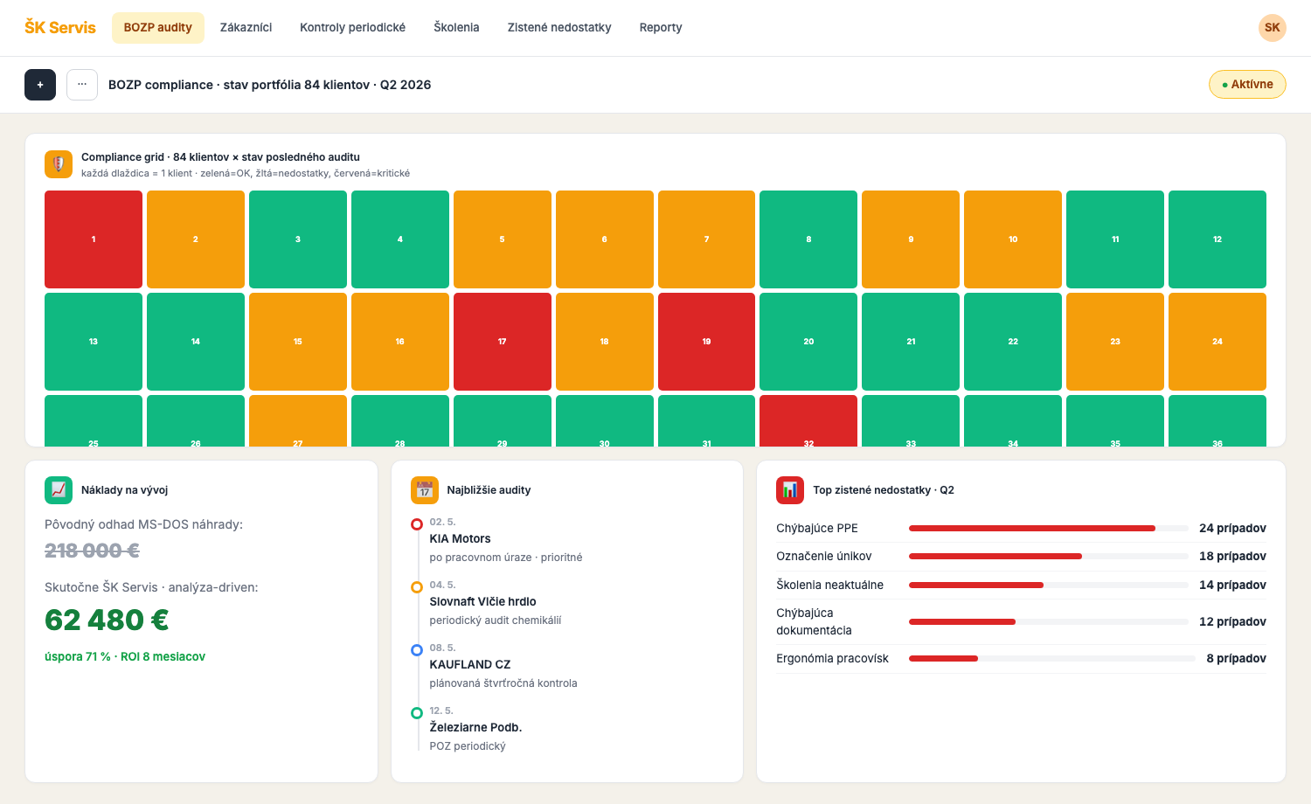Open Zistené nedostatky tab
Screen dimensions: 1311x804
[559, 28]
